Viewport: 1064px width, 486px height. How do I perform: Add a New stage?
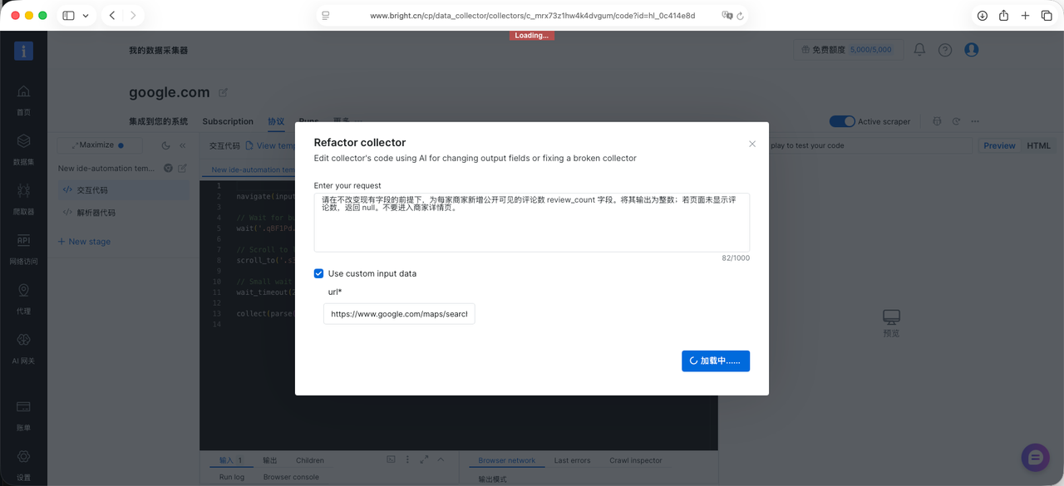tap(84, 242)
